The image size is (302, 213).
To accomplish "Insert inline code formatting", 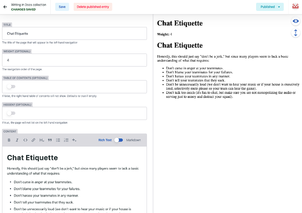I will pyautogui.click(x=25, y=140).
